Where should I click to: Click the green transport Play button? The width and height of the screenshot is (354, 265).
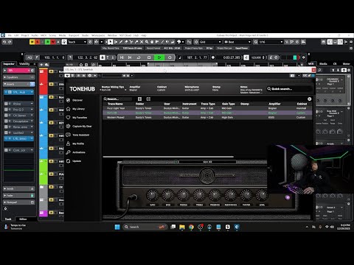(x=159, y=57)
